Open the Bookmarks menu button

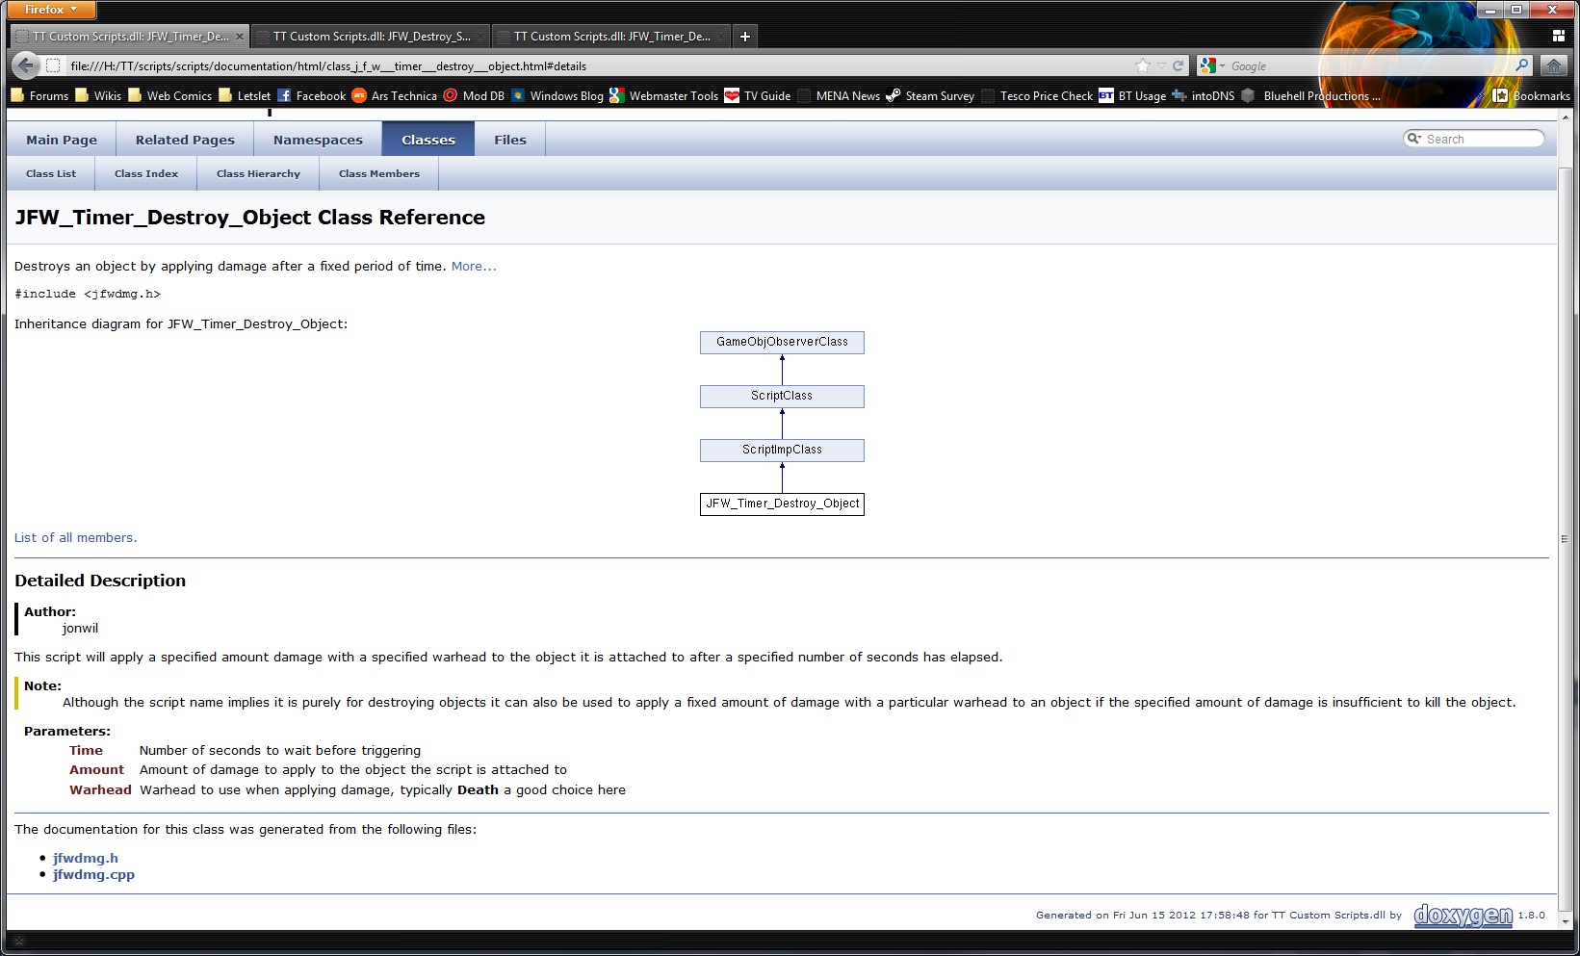pos(1531,96)
